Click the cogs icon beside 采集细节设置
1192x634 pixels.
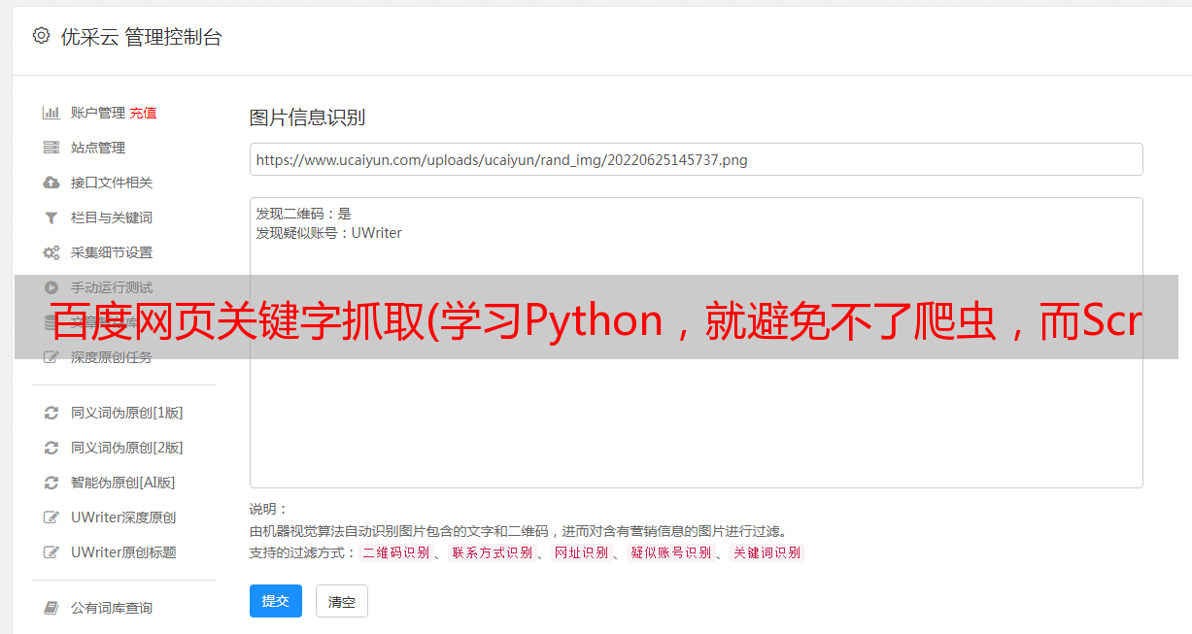pyautogui.click(x=51, y=252)
